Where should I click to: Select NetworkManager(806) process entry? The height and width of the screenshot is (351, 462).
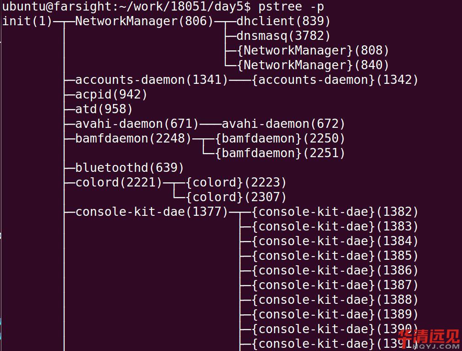tap(144, 21)
